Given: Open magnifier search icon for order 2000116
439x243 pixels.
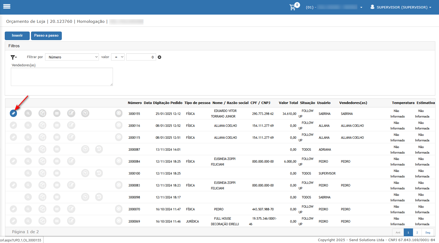Looking at the screenshot, I should pos(28,125).
